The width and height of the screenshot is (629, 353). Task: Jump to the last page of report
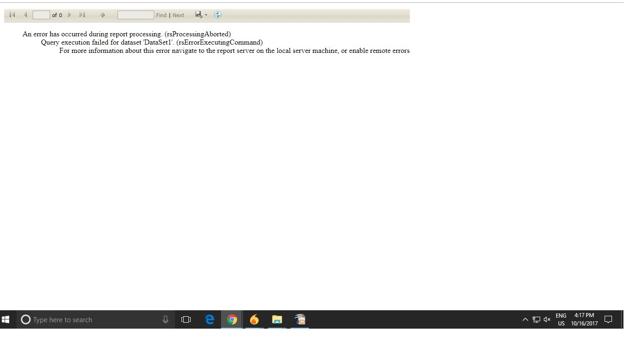[82, 15]
